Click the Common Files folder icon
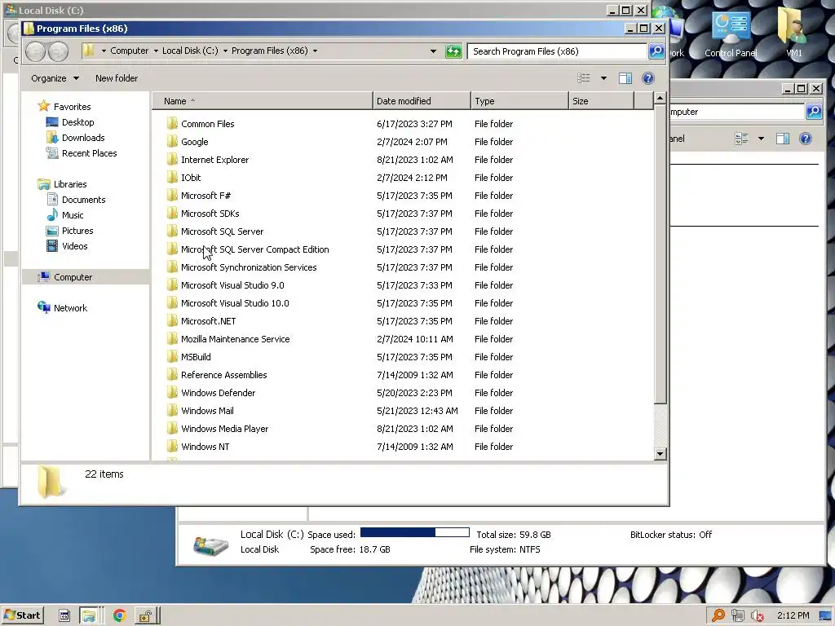The image size is (835, 626). [172, 124]
